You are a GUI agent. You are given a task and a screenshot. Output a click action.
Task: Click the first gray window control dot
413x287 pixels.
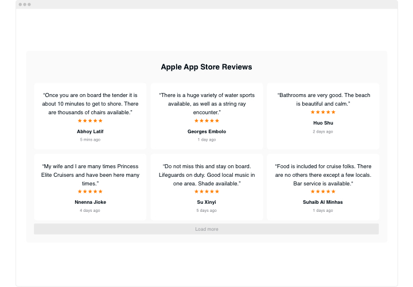20,5
